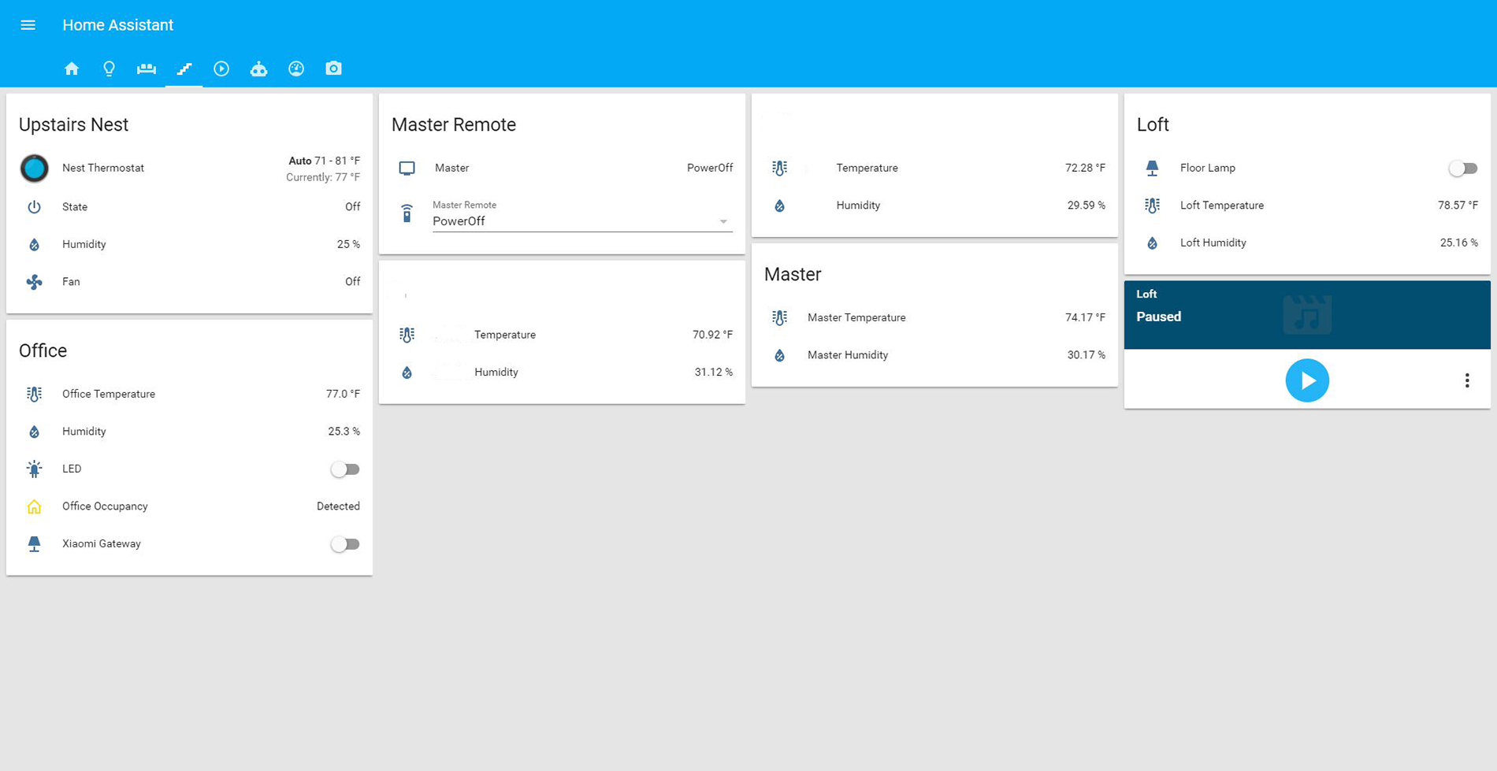
Task: Click the Office Occupancy Detected status
Action: coord(338,506)
